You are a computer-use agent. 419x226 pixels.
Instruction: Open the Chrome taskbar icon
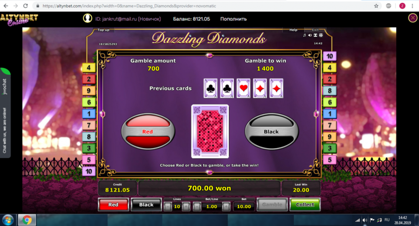pos(27,220)
